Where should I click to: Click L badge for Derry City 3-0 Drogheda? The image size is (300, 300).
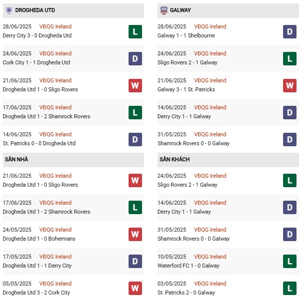click(135, 31)
